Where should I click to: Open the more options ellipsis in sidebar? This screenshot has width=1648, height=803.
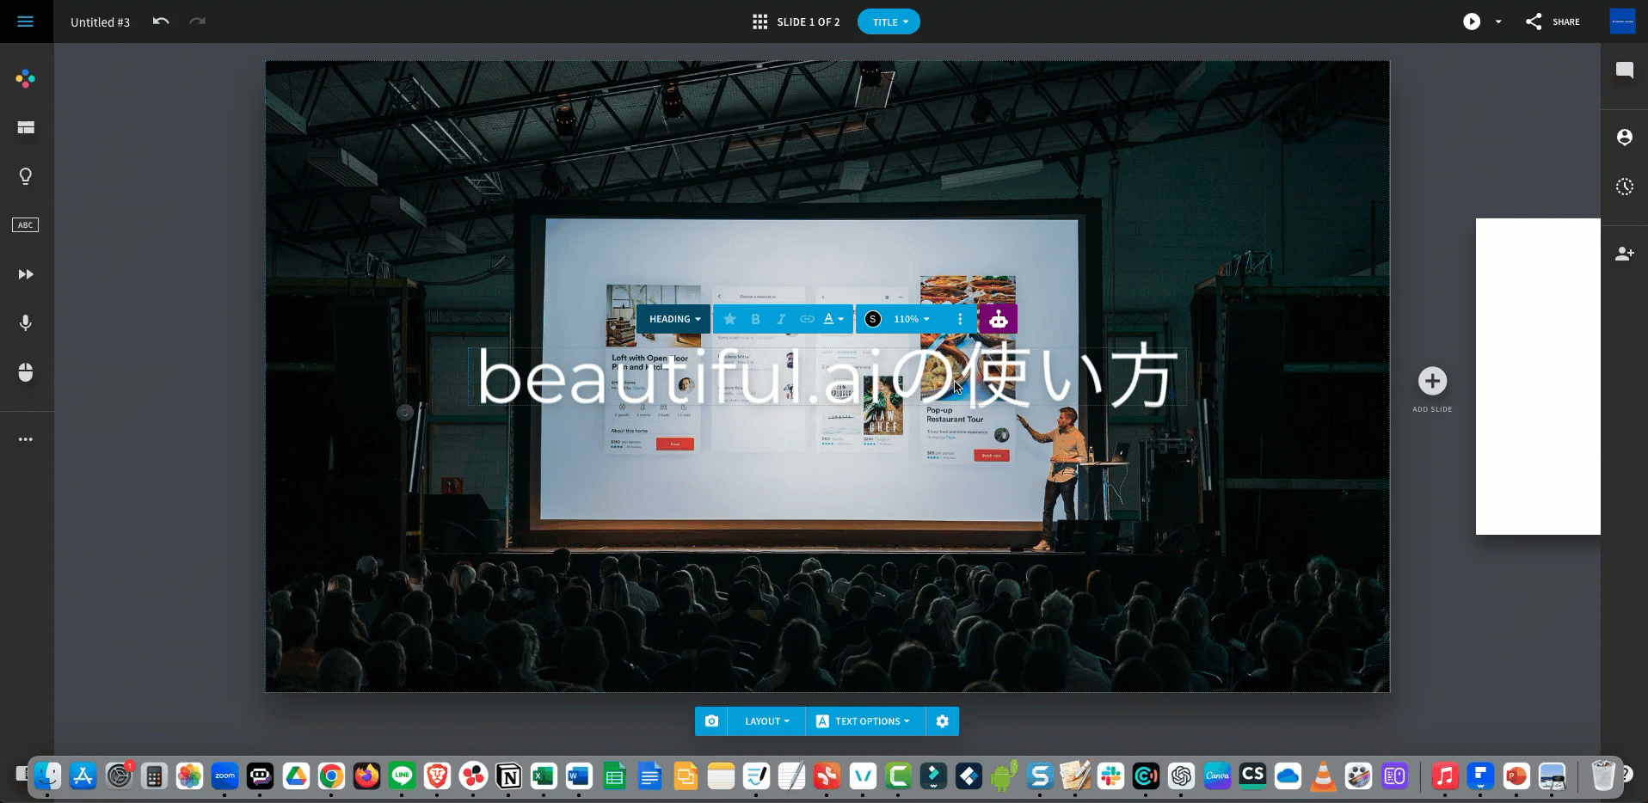[x=26, y=439]
